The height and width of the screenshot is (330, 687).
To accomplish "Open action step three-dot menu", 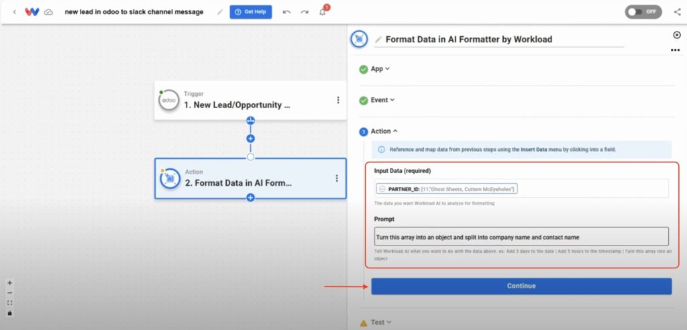I will [337, 178].
